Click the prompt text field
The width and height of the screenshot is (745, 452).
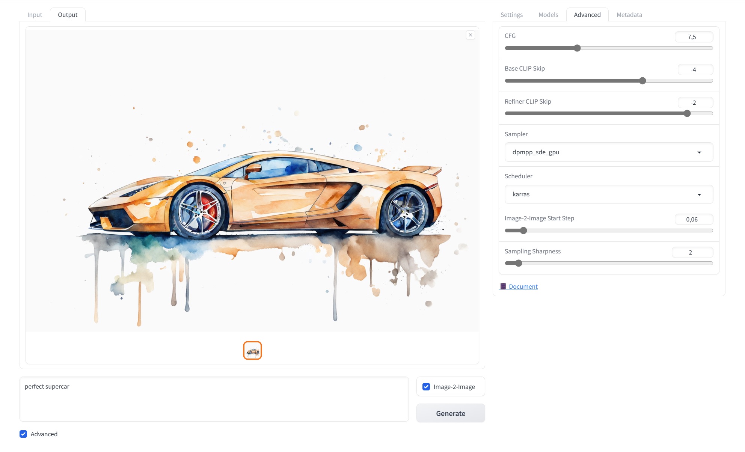coord(214,399)
